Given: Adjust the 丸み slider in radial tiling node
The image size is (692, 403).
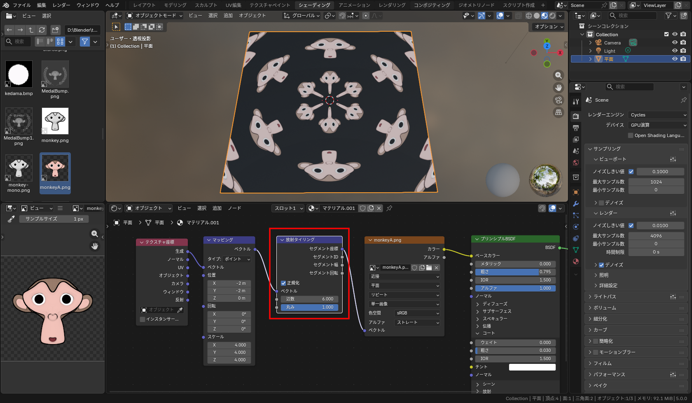Looking at the screenshot, I should [309, 307].
